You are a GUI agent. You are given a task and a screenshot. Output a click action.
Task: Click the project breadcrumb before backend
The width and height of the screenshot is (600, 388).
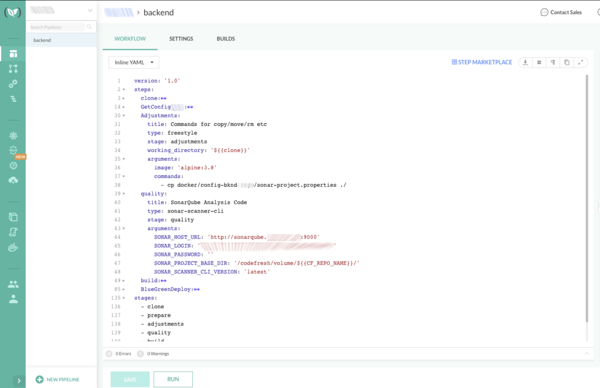coord(119,13)
